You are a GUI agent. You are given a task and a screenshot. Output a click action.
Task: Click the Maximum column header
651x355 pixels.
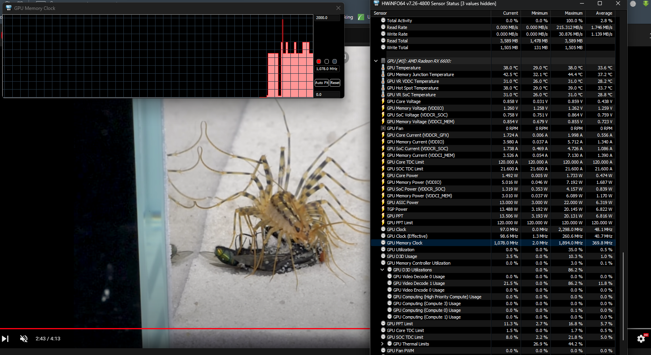(573, 13)
